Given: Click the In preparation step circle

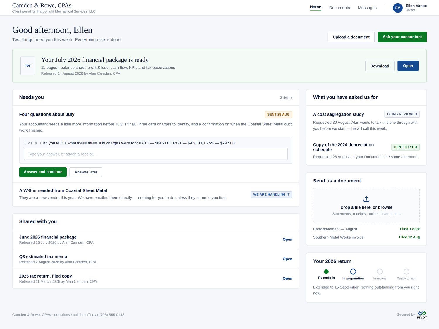Looking at the screenshot, I should pyautogui.click(x=353, y=272).
